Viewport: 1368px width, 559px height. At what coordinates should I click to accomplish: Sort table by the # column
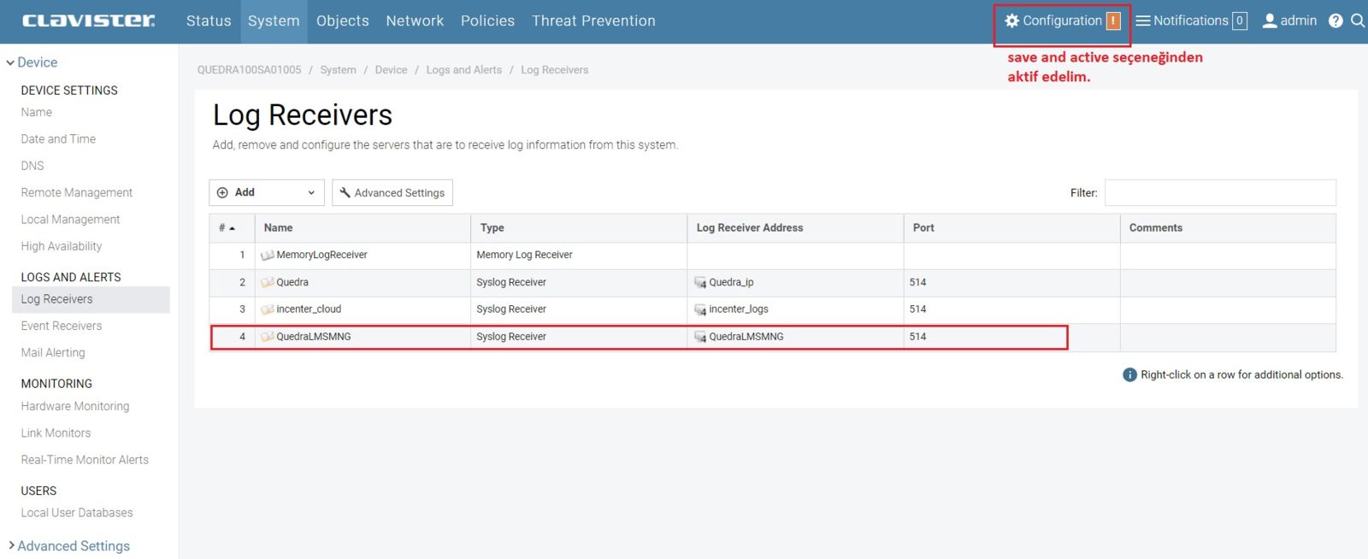[x=227, y=228]
